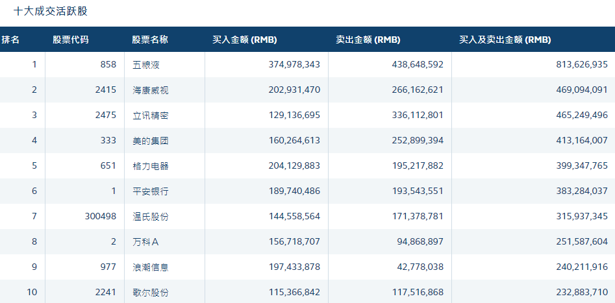Click total amount 813,626,935
This screenshot has height=303, width=615.
(x=582, y=65)
